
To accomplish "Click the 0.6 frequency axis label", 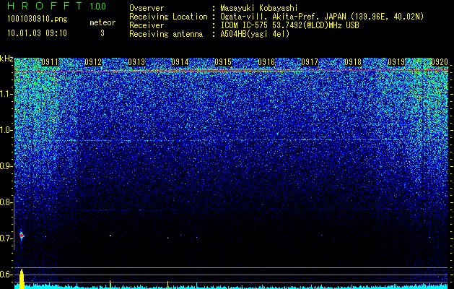I will pos(6,275).
